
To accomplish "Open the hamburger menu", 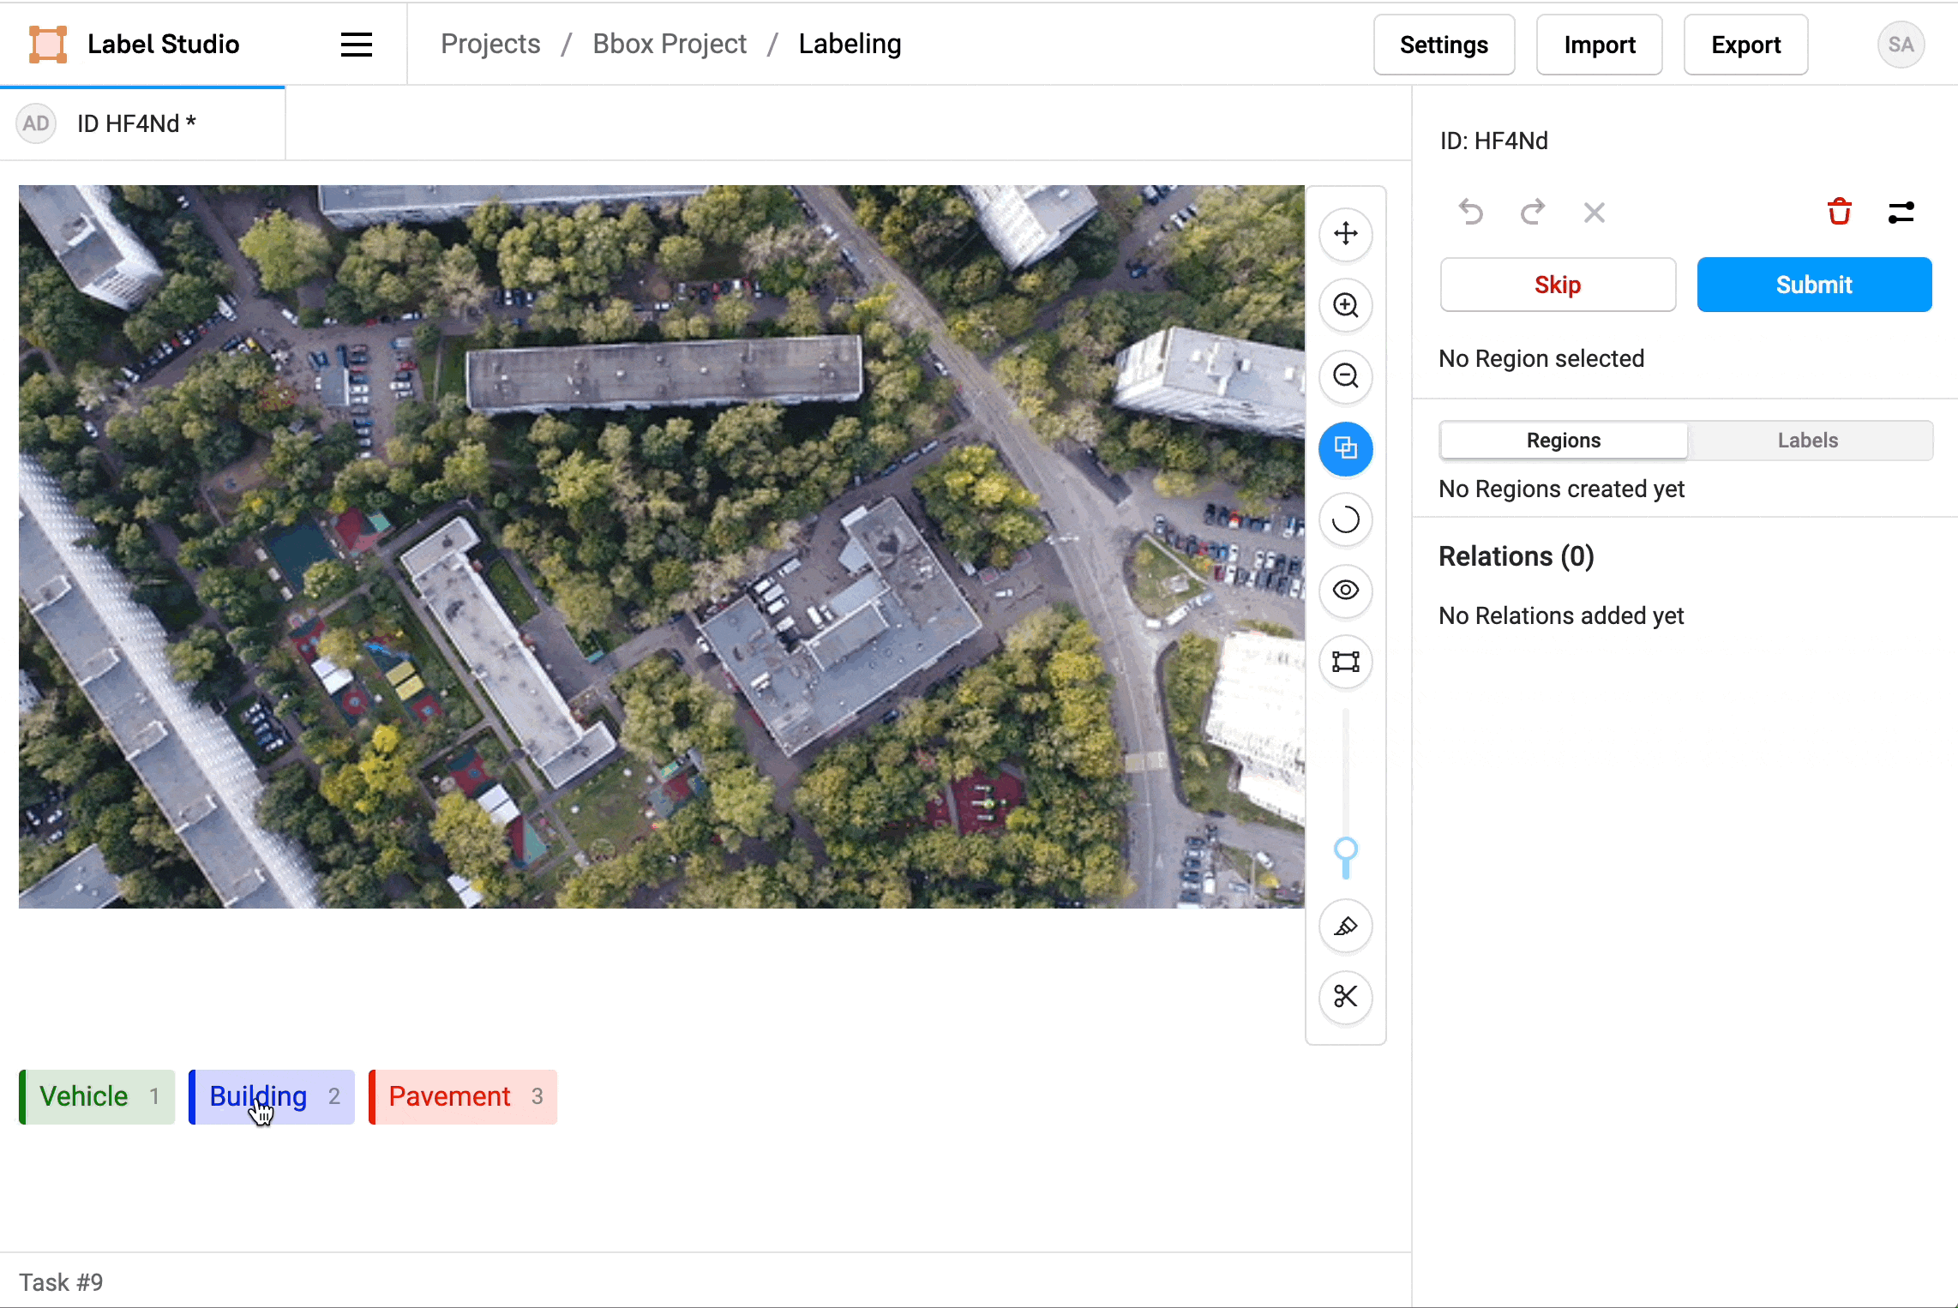I will click(357, 45).
